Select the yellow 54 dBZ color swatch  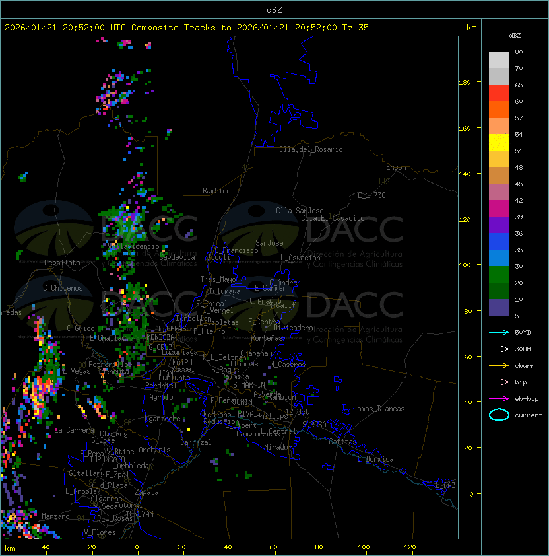[x=499, y=142]
